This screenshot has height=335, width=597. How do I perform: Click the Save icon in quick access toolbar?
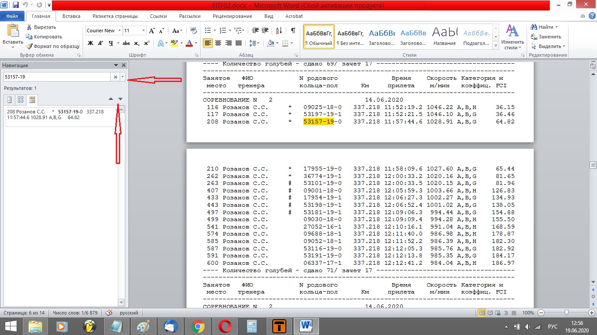(x=16, y=5)
